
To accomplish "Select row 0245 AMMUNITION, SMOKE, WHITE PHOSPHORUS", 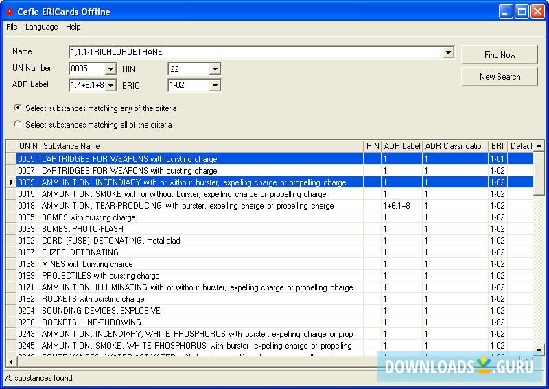I will (x=275, y=346).
